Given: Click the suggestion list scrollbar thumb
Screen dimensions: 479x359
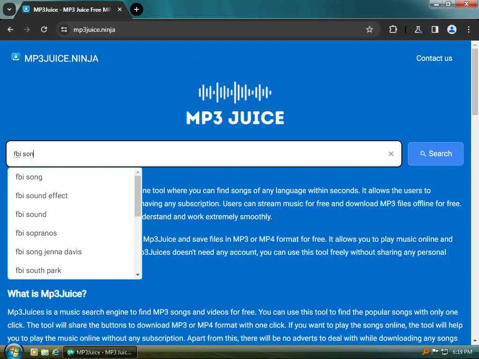Looking at the screenshot, I should 138,196.
